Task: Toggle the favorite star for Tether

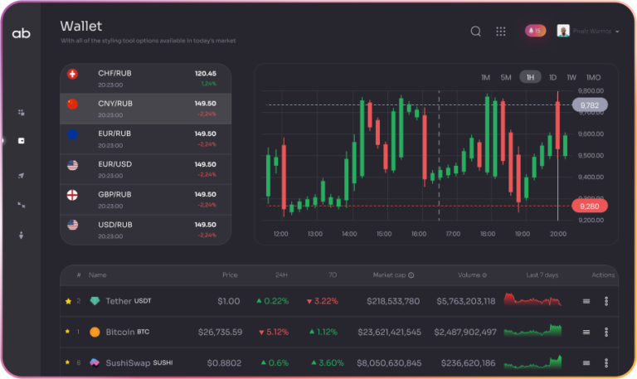Action: 68,301
